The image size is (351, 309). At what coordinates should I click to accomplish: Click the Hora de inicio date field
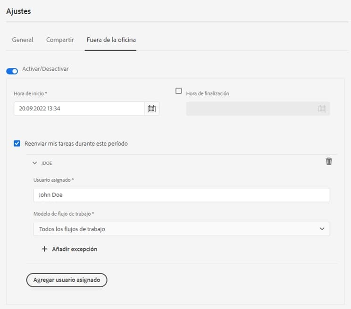pos(79,109)
